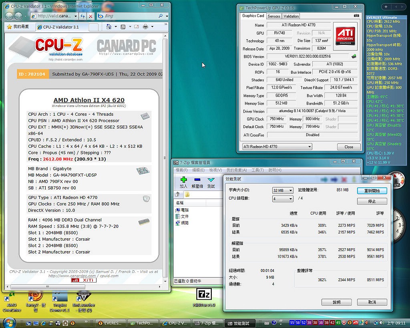The image size is (410, 328).
Task: Click the AMD Athlon II X4 620 link
Action: click(x=89, y=100)
